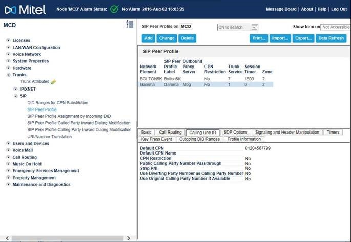Open SIP Peer Profile Assignment by Incoming DID
Image resolution: width=351 pixels, height=242 pixels.
coord(69,116)
